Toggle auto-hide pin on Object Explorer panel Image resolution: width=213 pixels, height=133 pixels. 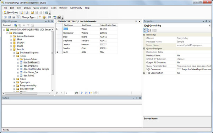(x=49, y=21)
